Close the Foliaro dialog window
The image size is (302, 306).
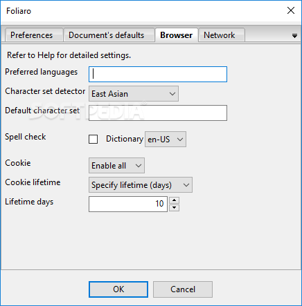click(291, 10)
